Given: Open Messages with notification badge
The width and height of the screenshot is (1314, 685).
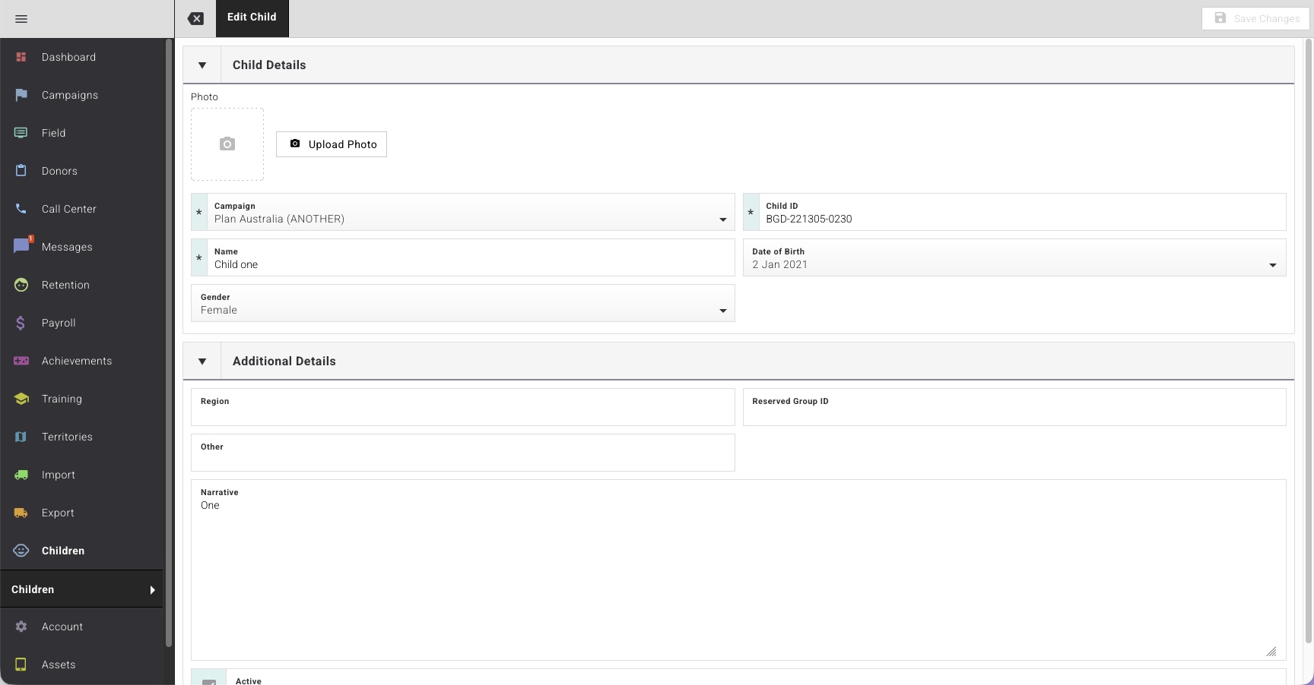Looking at the screenshot, I should coord(23,245).
